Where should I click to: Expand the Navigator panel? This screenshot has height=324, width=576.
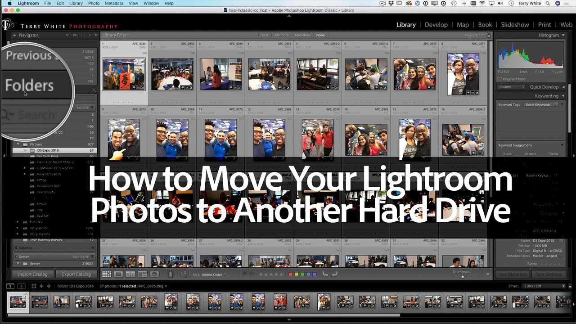click(x=14, y=35)
